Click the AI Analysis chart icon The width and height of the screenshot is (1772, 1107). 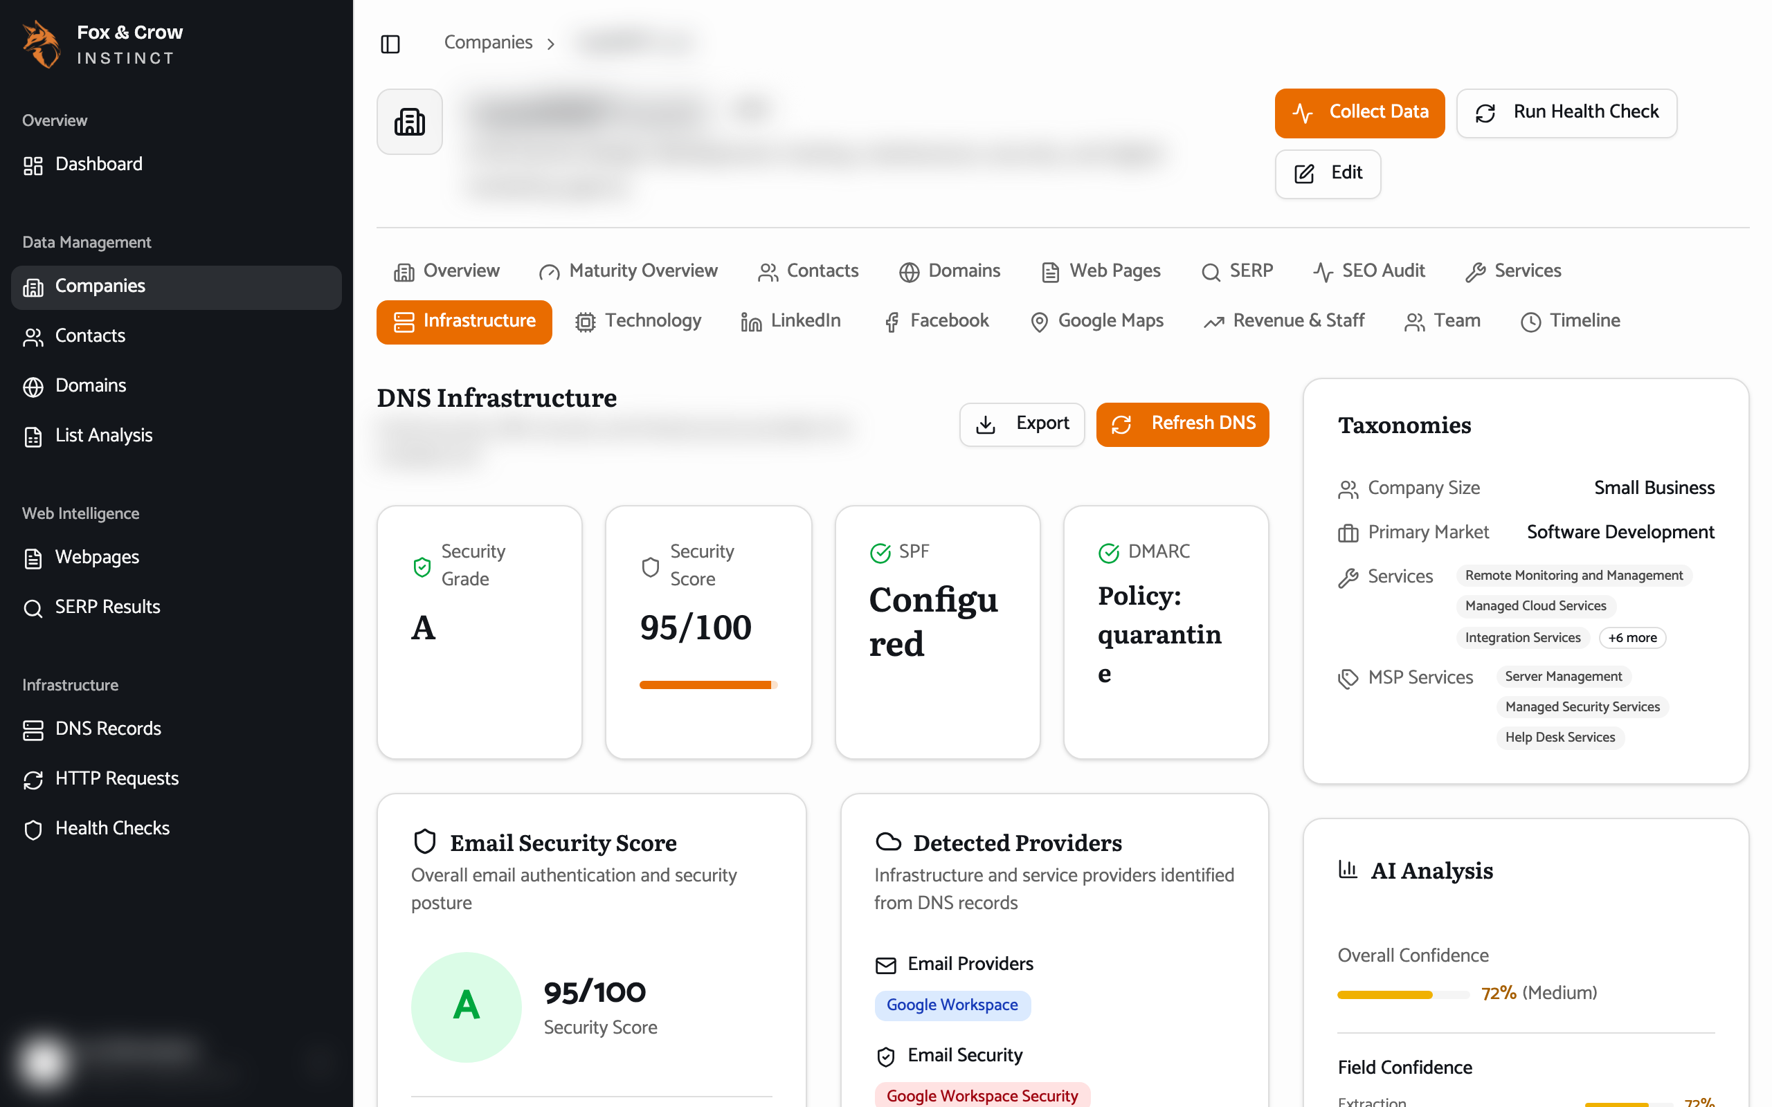click(x=1348, y=869)
